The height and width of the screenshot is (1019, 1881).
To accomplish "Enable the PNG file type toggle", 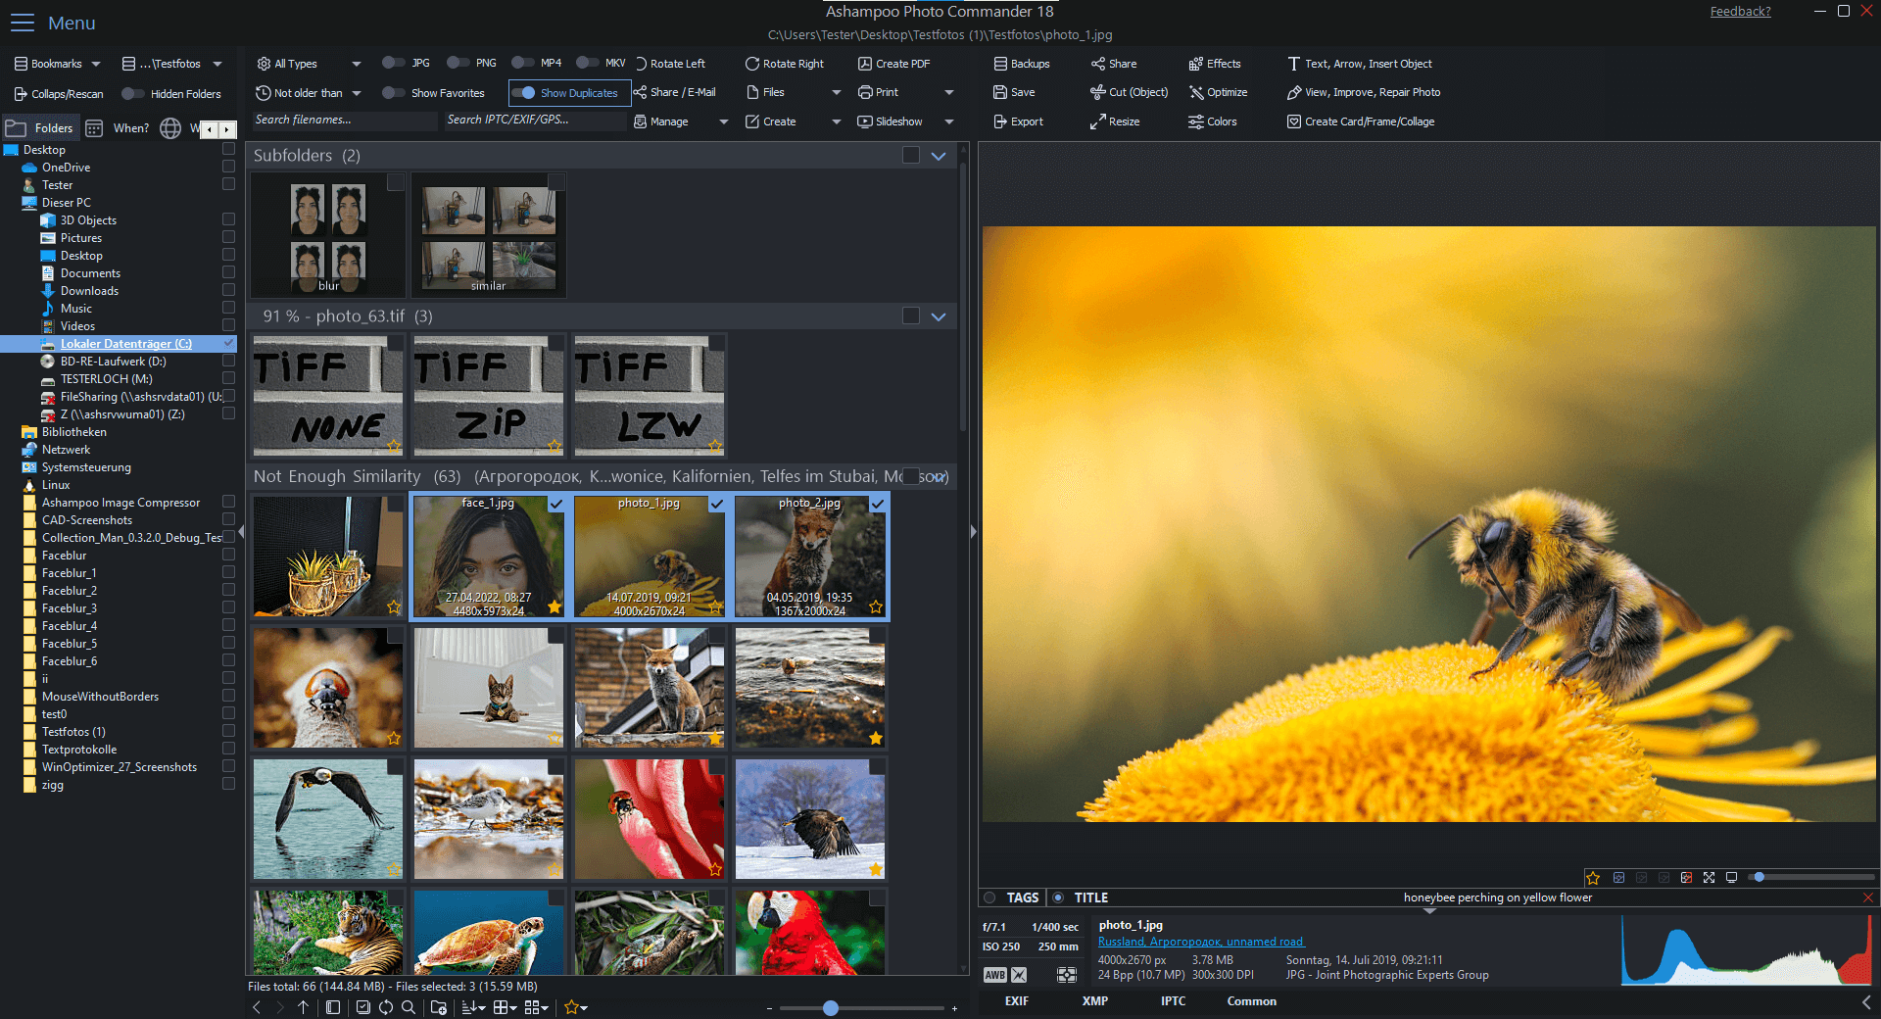I will 456,62.
